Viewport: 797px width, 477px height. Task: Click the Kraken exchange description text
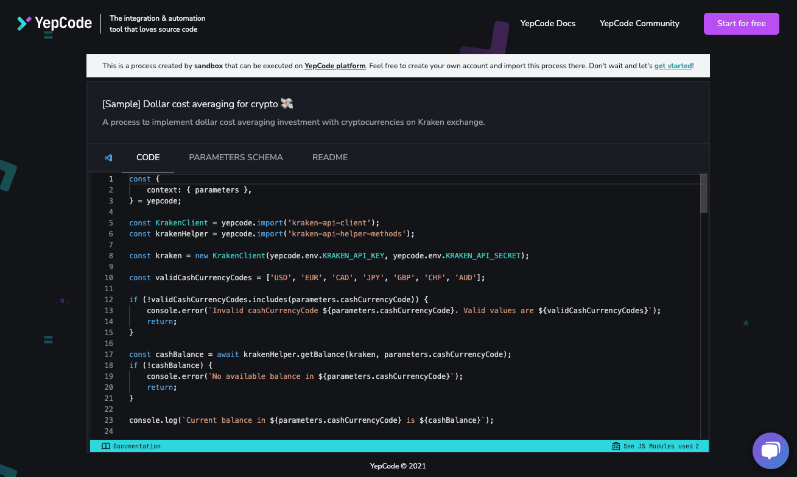(293, 122)
